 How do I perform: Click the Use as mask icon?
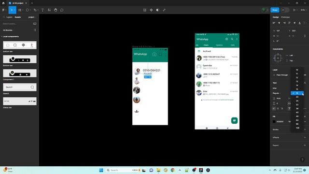point(158,10)
